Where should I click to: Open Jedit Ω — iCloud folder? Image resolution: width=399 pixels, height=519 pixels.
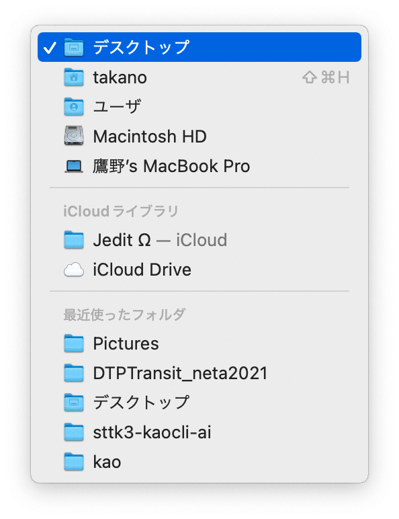click(x=199, y=240)
